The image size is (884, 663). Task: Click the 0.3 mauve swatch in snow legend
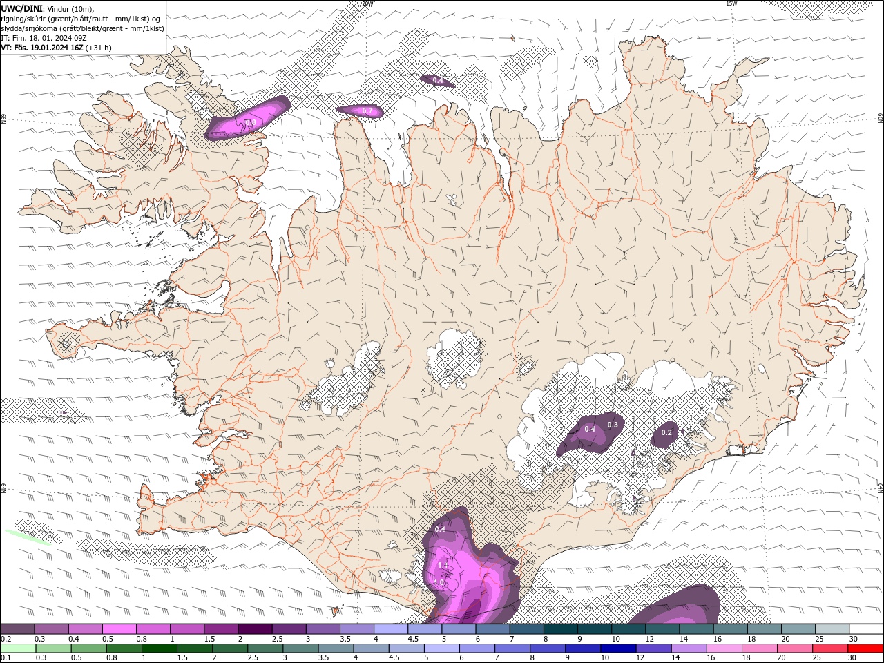pos(51,629)
